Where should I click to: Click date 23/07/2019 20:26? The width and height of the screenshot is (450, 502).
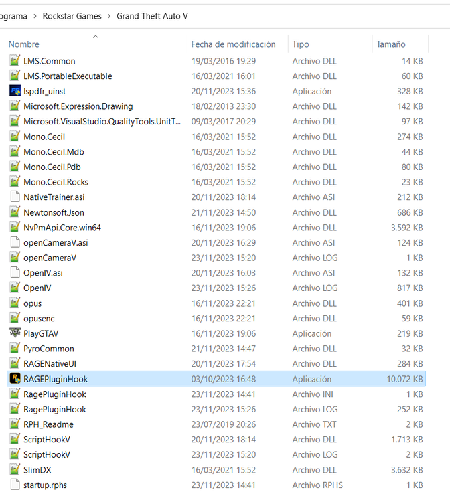tap(224, 424)
